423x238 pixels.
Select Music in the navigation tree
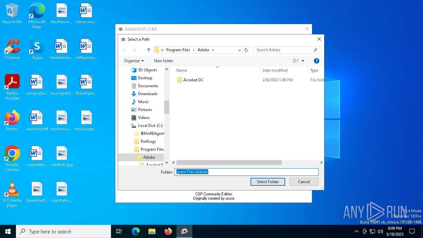point(140,102)
